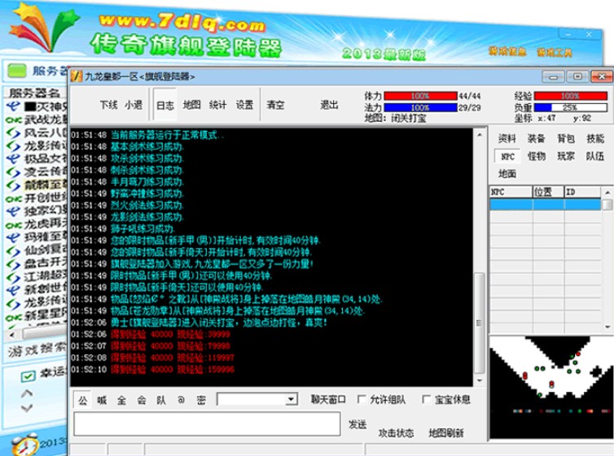Viewport: 614px width, 456px height.
Task: Click the log scrollbar down arrow
Action: pyautogui.click(x=480, y=380)
